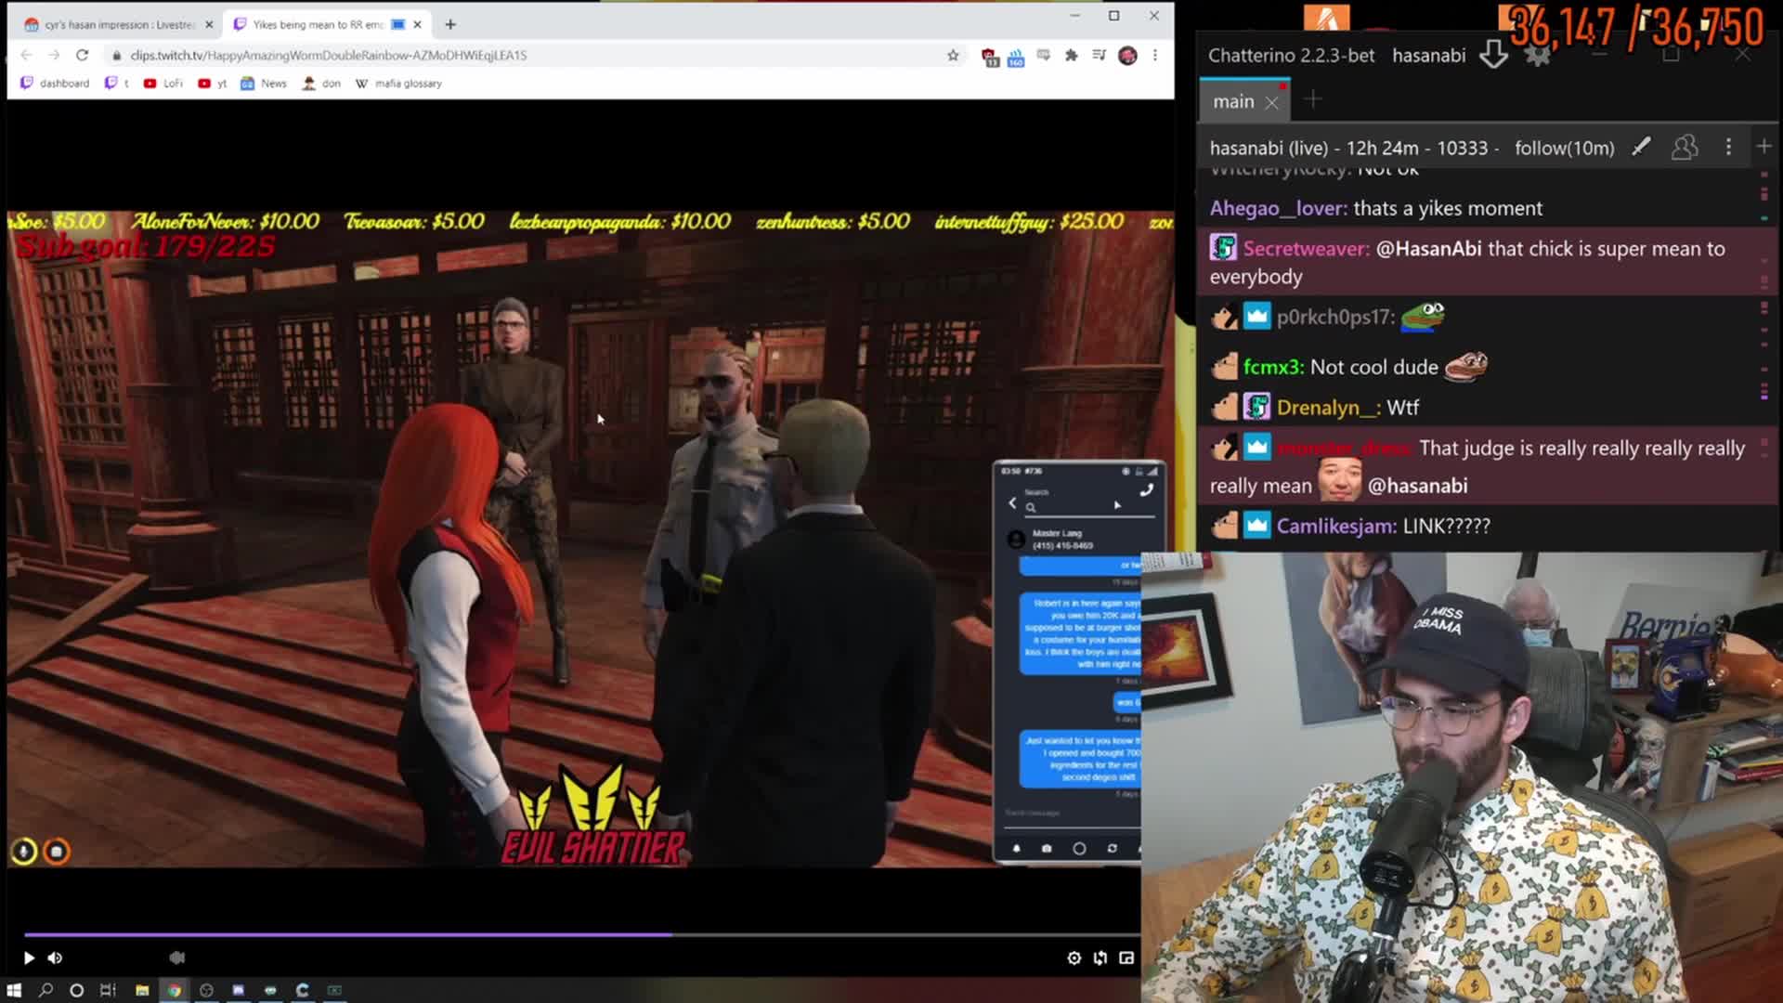Open Chatterino settings gear
Image resolution: width=1783 pixels, height=1003 pixels.
click(1538, 55)
